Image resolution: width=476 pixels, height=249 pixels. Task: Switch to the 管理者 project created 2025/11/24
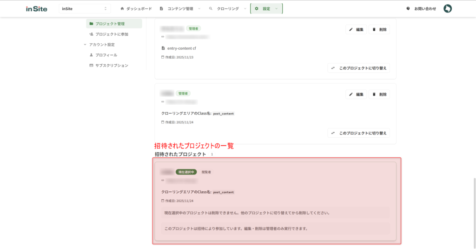coord(359,133)
